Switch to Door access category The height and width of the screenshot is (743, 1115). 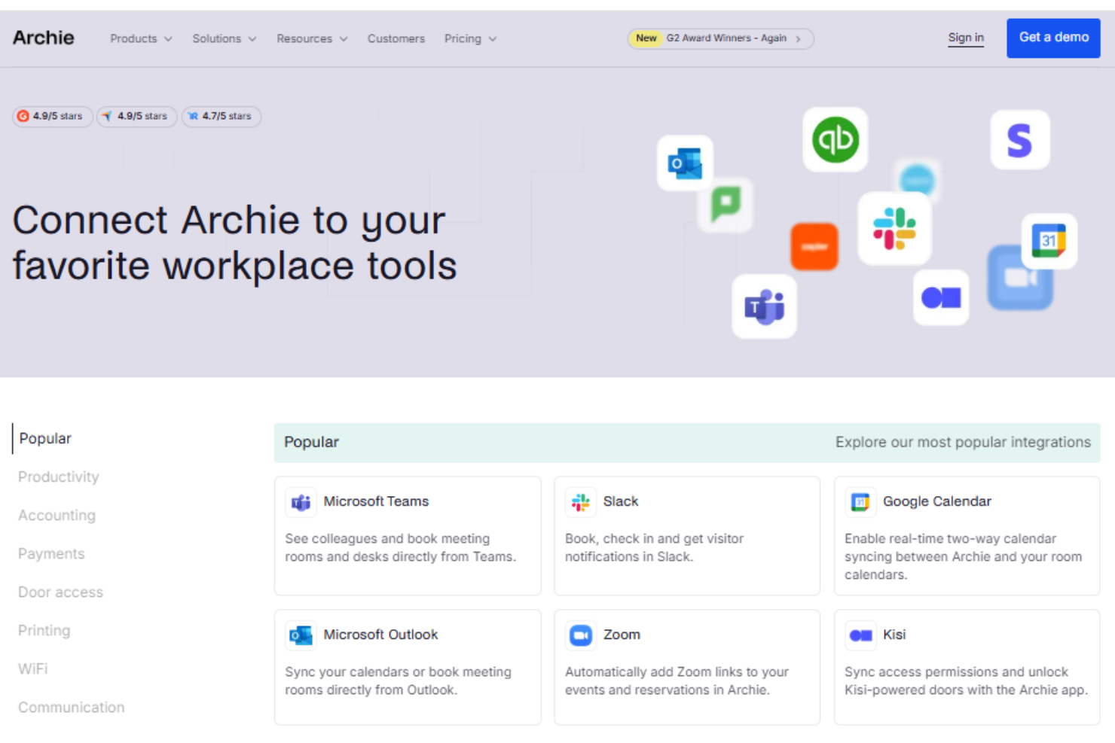coord(60,592)
